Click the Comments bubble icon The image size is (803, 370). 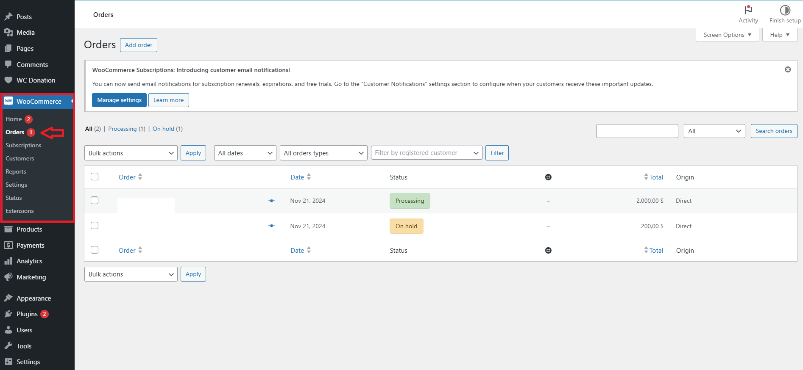click(8, 64)
